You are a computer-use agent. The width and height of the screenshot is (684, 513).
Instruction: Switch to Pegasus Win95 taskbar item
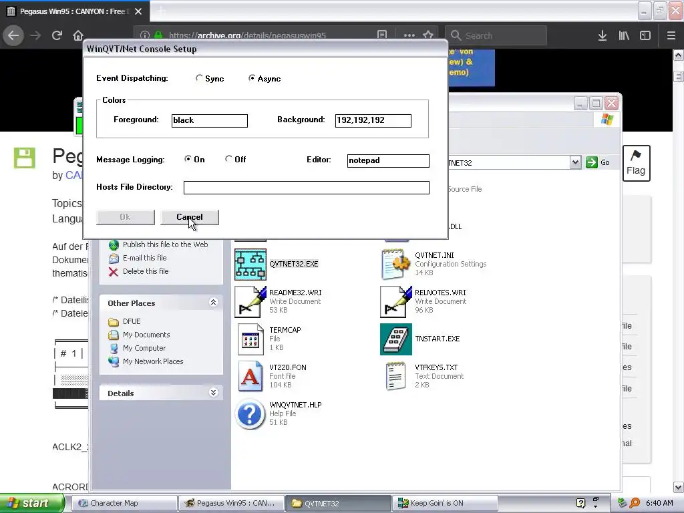coord(231,503)
